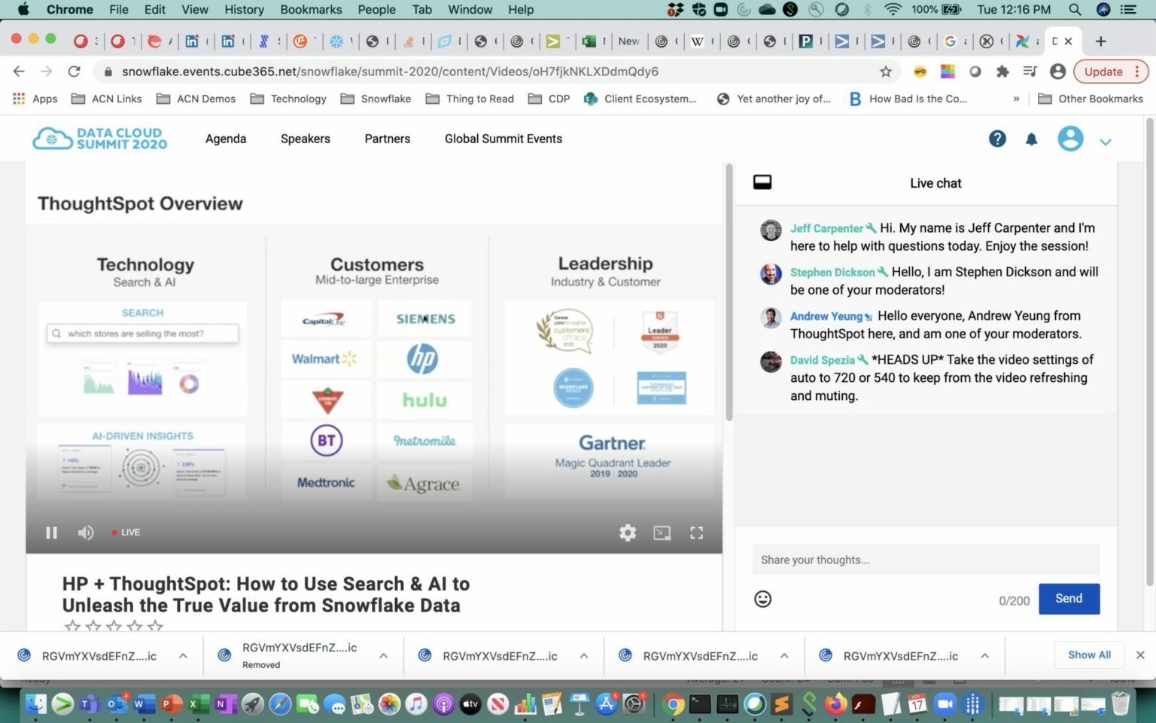
Task: Open the emoji picker in live chat
Action: tap(762, 599)
